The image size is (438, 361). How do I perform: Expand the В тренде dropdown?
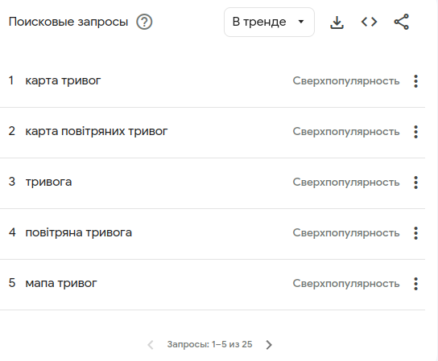(x=269, y=22)
